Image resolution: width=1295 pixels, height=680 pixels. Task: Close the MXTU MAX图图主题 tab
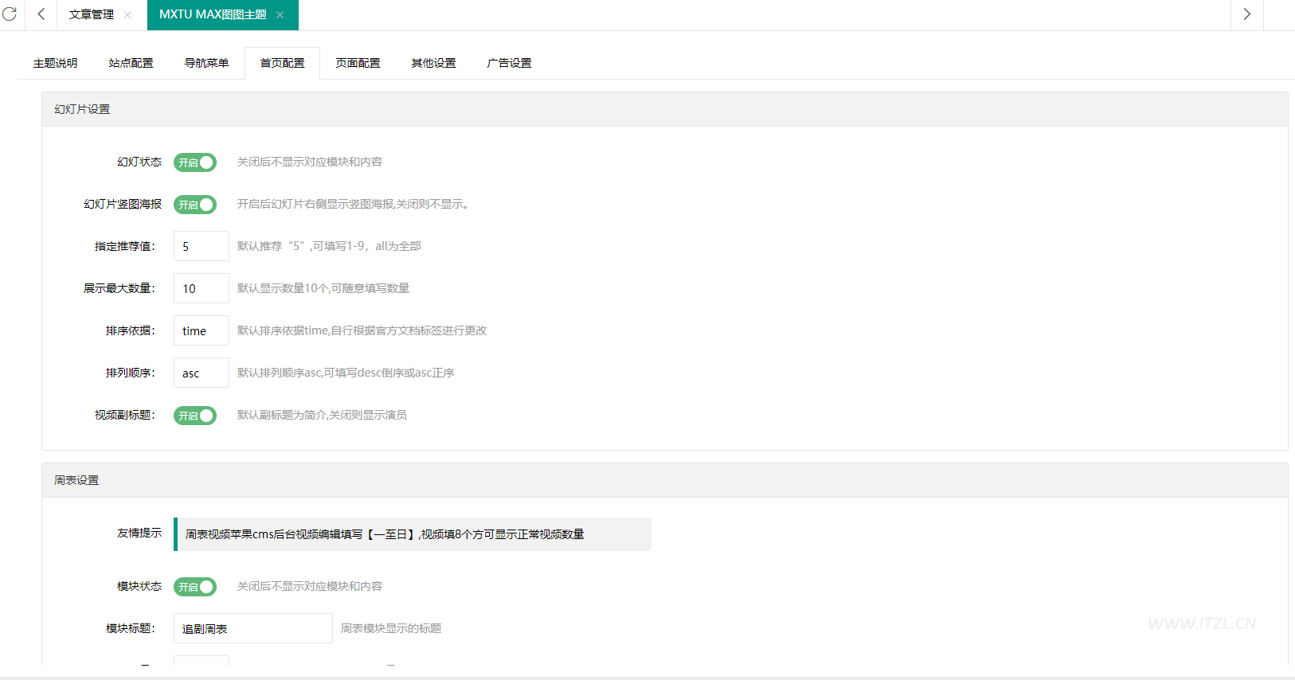[280, 15]
